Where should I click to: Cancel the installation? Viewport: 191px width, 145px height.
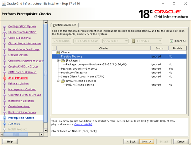[x=181, y=142]
